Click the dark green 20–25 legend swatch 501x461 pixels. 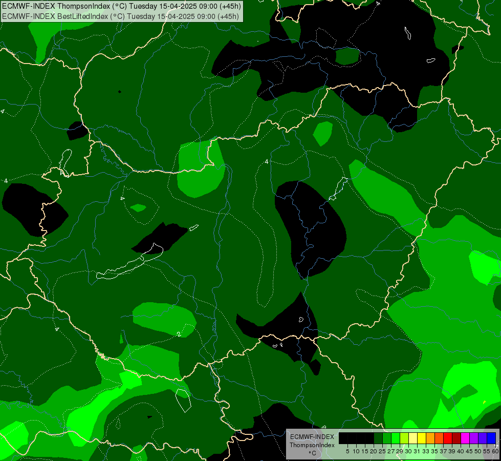[378, 438]
